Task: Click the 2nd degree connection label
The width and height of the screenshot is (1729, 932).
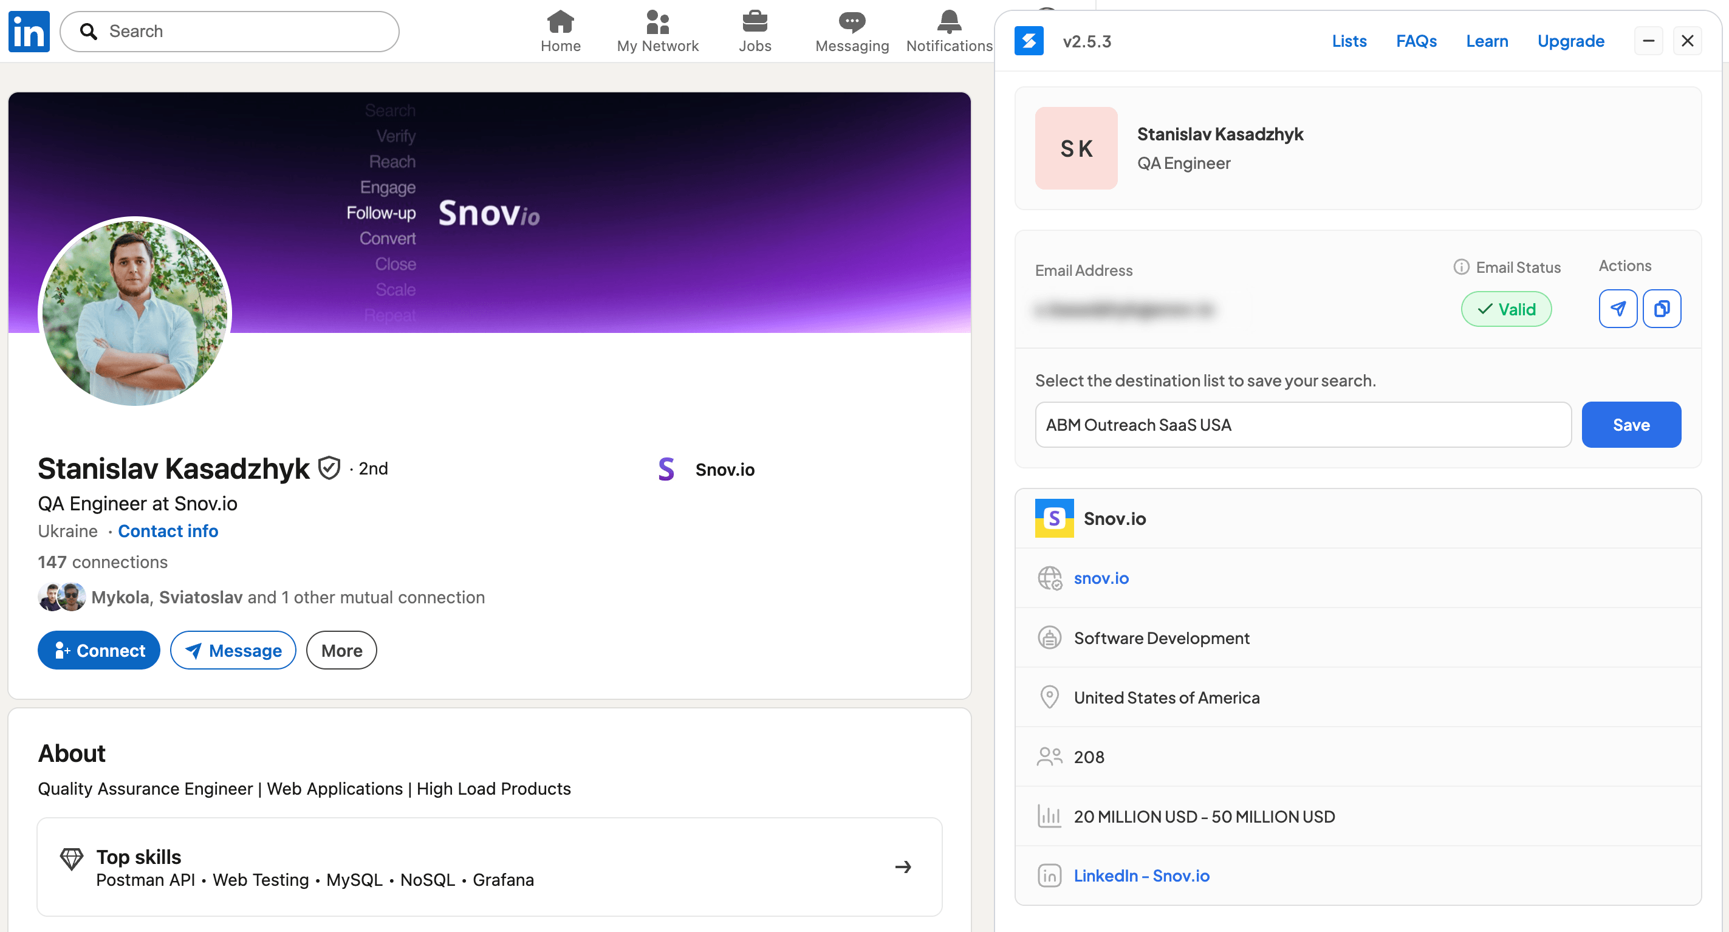Action: coord(373,468)
